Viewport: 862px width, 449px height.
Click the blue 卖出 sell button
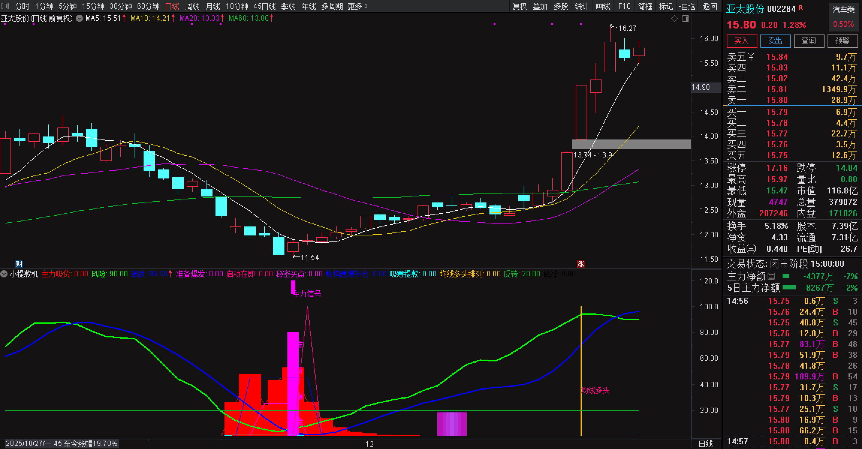[x=775, y=41]
